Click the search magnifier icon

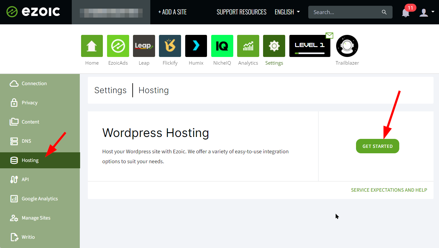384,12
